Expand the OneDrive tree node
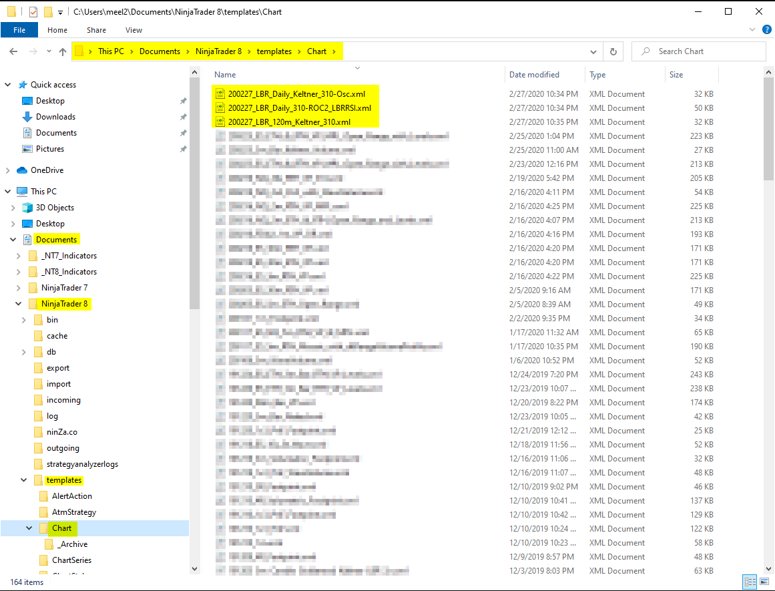Image resolution: width=775 pixels, height=591 pixels. (x=7, y=170)
